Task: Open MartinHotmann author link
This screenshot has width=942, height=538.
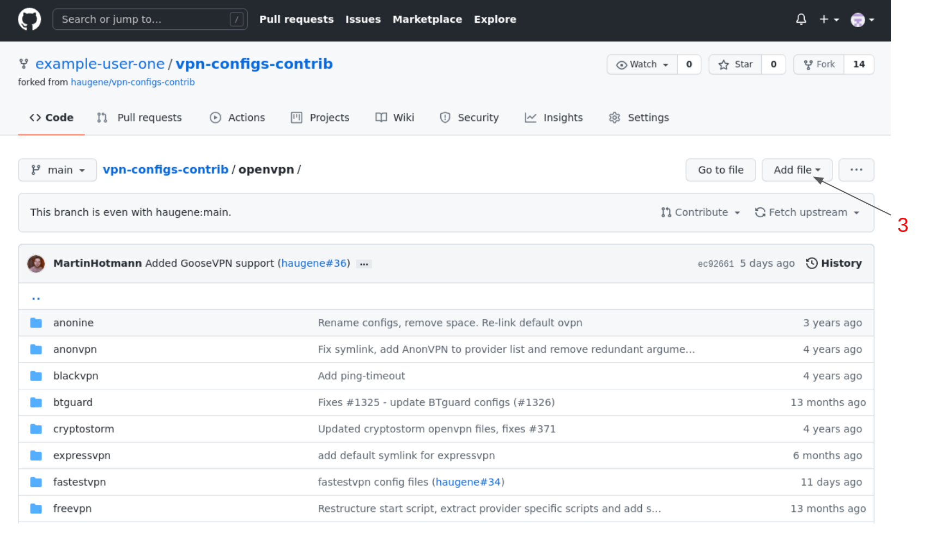Action: coord(98,264)
